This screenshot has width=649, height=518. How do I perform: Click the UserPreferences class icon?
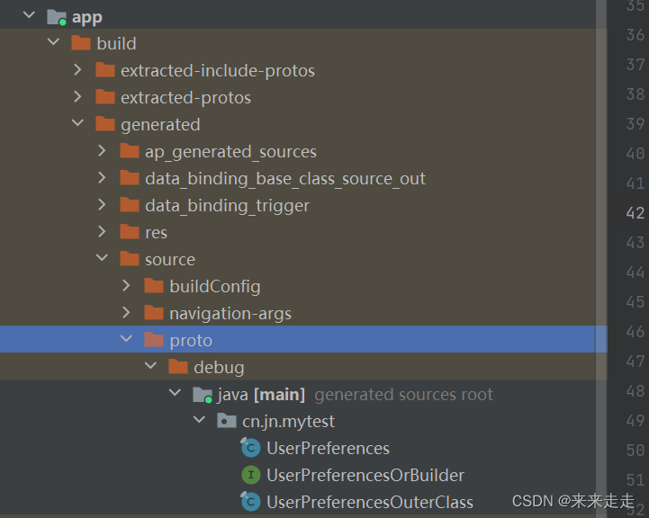click(x=251, y=447)
